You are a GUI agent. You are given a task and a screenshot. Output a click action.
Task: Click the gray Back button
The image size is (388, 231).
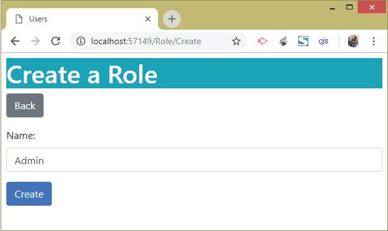pyautogui.click(x=25, y=105)
